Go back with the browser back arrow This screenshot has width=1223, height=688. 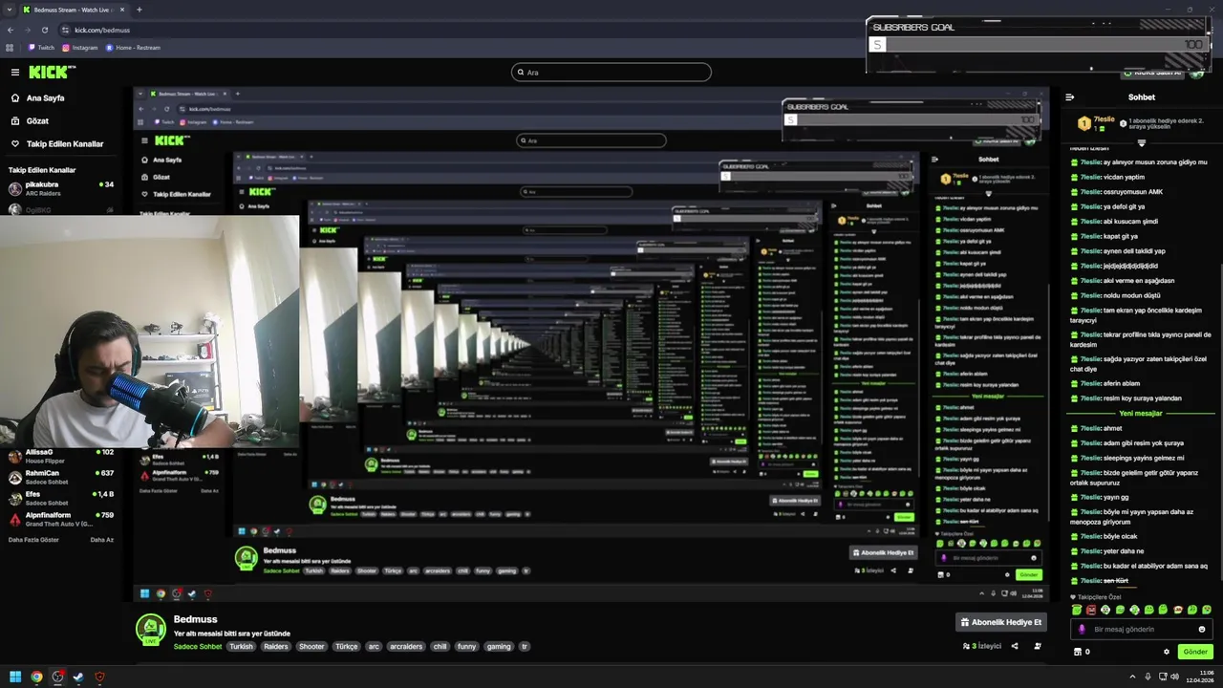pyautogui.click(x=10, y=30)
